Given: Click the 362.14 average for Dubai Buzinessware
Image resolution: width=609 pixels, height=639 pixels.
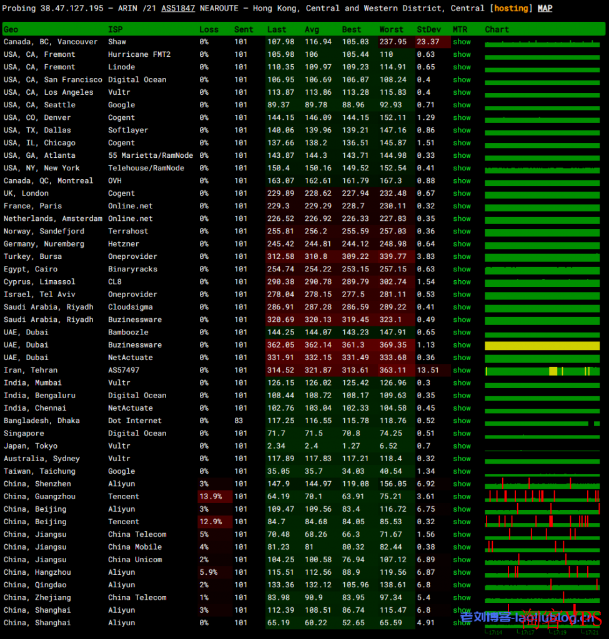Looking at the screenshot, I should coord(318,344).
